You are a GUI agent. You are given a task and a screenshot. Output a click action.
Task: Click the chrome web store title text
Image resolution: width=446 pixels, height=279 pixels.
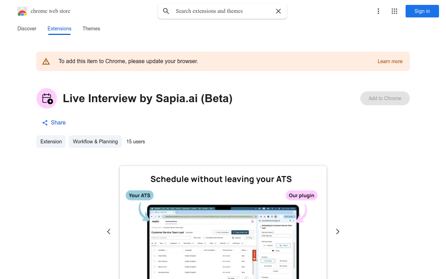(51, 11)
